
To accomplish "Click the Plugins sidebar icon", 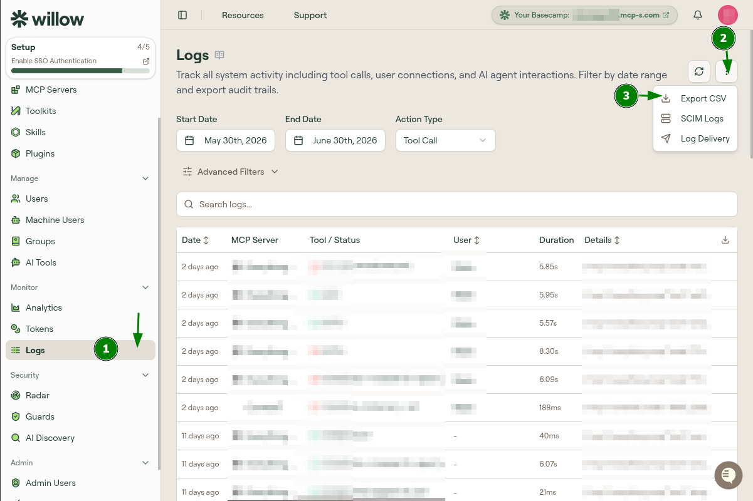I will 16,153.
